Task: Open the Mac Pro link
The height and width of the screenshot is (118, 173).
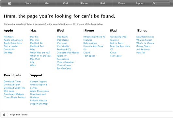Action: click(x=34, y=37)
